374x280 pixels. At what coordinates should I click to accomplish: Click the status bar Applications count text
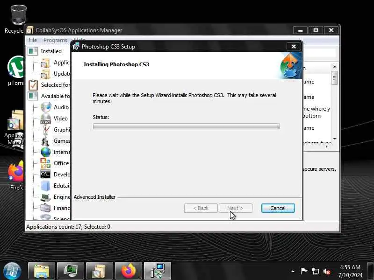68,227
